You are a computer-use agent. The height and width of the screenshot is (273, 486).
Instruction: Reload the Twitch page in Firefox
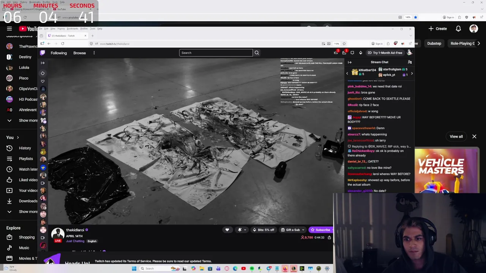click(63, 44)
